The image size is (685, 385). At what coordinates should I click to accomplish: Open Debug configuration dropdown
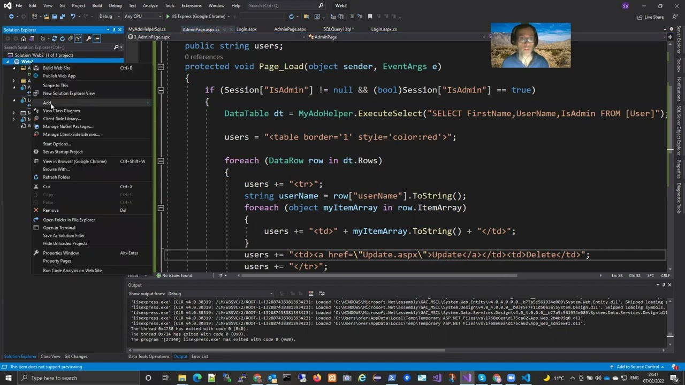click(109, 17)
